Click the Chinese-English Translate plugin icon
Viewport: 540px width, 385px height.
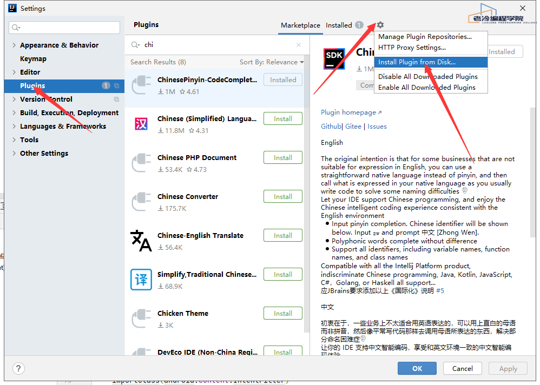[141, 241]
